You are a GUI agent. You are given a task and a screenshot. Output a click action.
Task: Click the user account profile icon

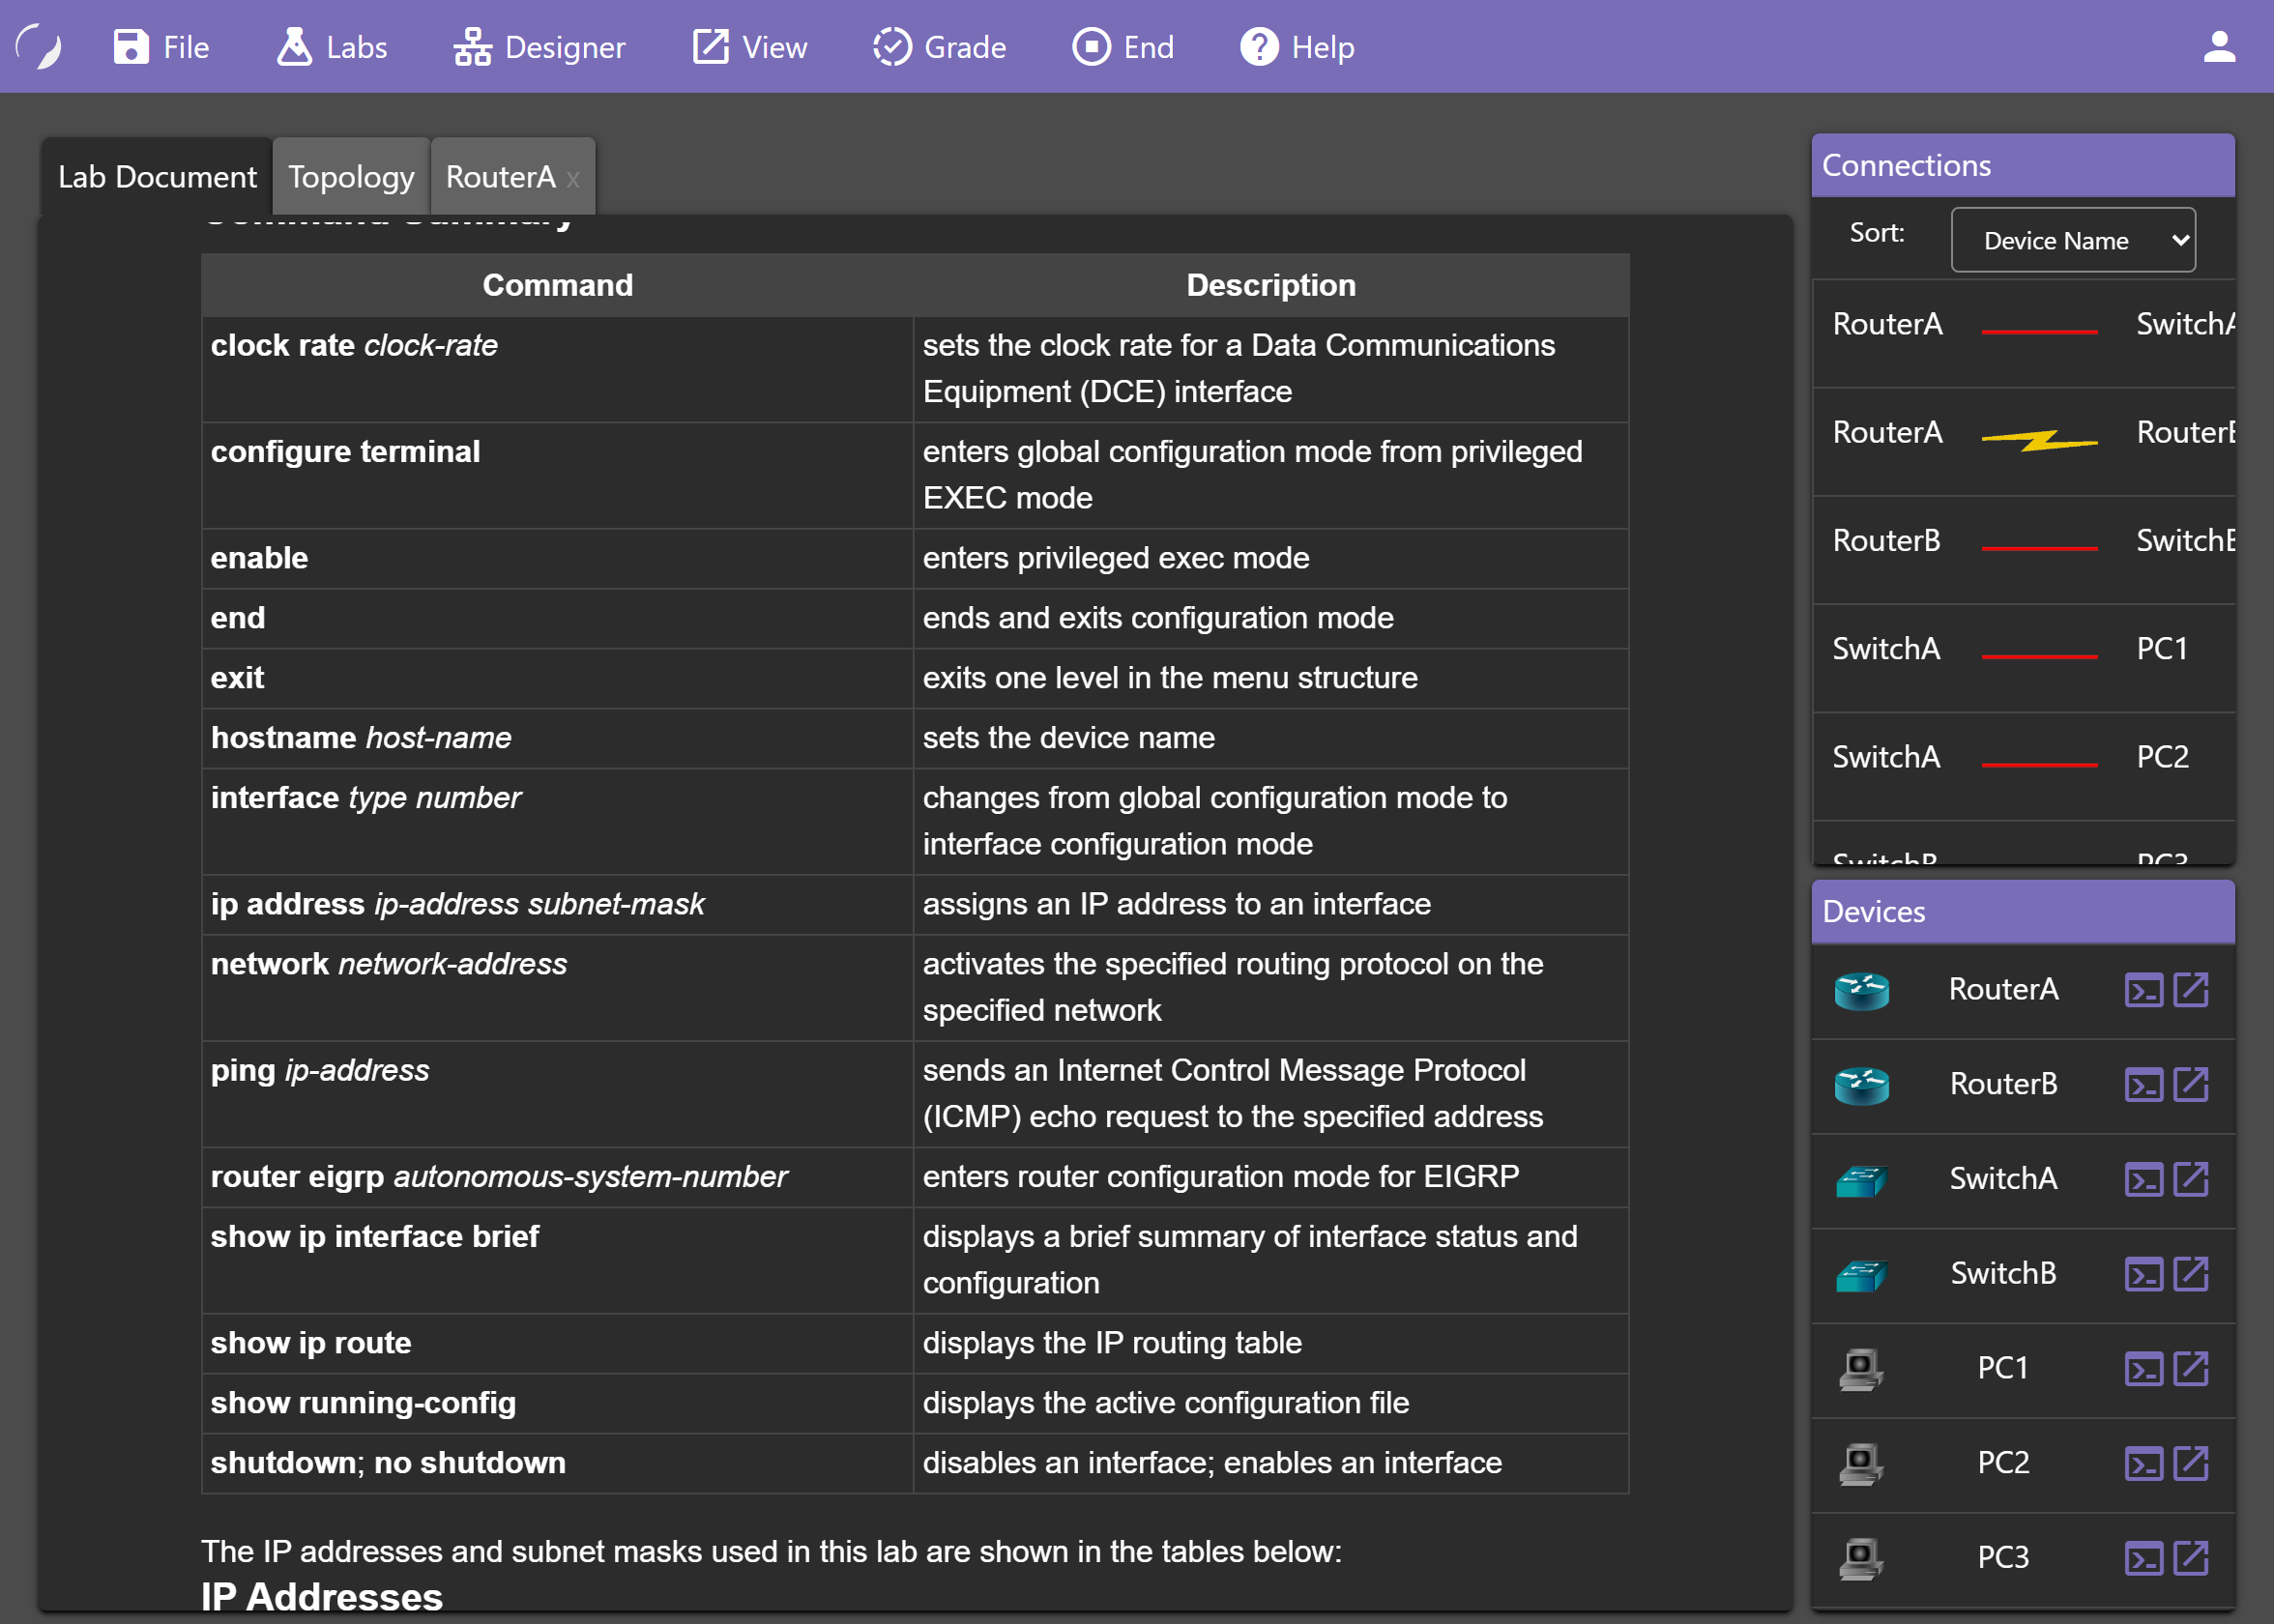pyautogui.click(x=2219, y=47)
